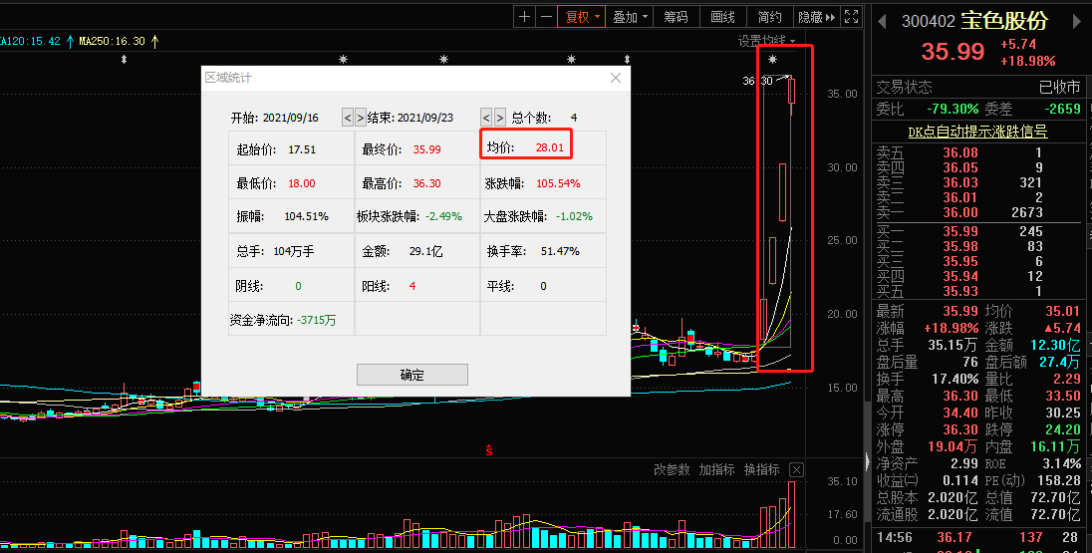Screen dimensions: 1092x553
Task: Click 资金净流向 -3715万 value
Action: (316, 321)
